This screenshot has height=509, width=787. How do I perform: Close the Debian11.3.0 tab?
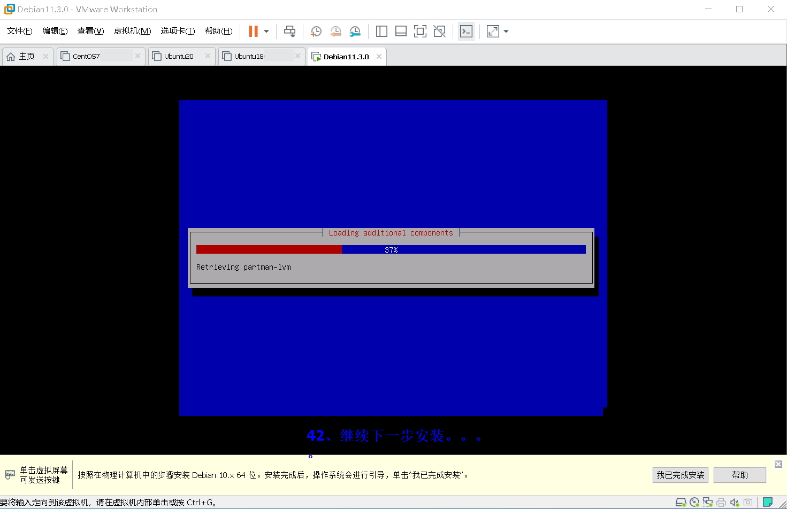[379, 56]
